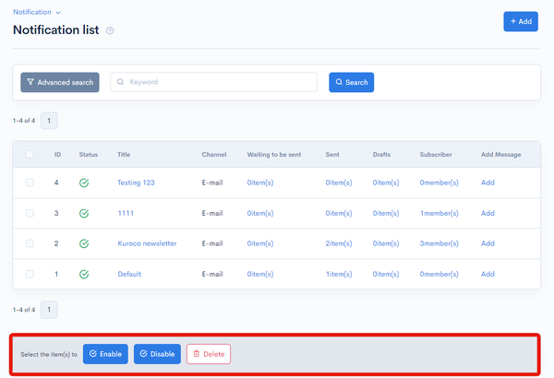The image size is (554, 378).
Task: Click the status check icon for Default row
Action: pos(84,274)
